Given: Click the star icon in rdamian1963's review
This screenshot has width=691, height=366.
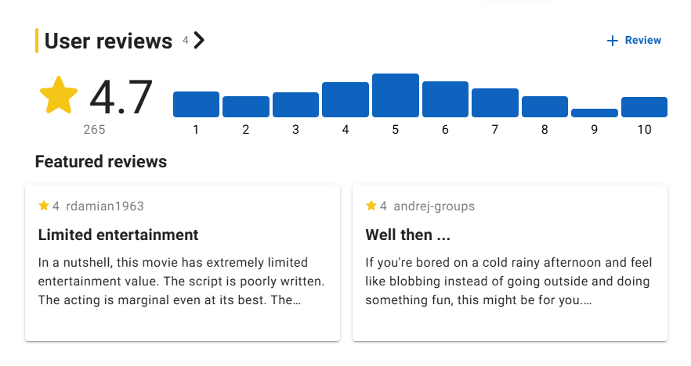Looking at the screenshot, I should (44, 206).
